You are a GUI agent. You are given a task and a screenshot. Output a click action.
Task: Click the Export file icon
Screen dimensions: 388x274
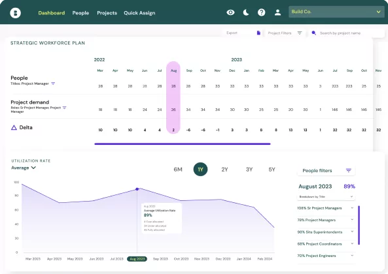coord(258,33)
